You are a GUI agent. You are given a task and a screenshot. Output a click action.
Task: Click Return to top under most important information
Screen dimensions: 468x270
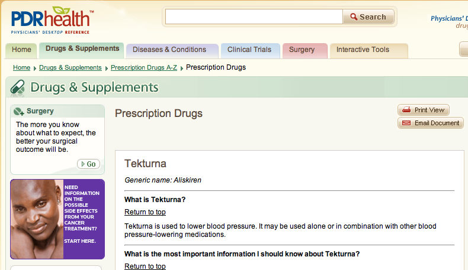pyautogui.click(x=145, y=266)
